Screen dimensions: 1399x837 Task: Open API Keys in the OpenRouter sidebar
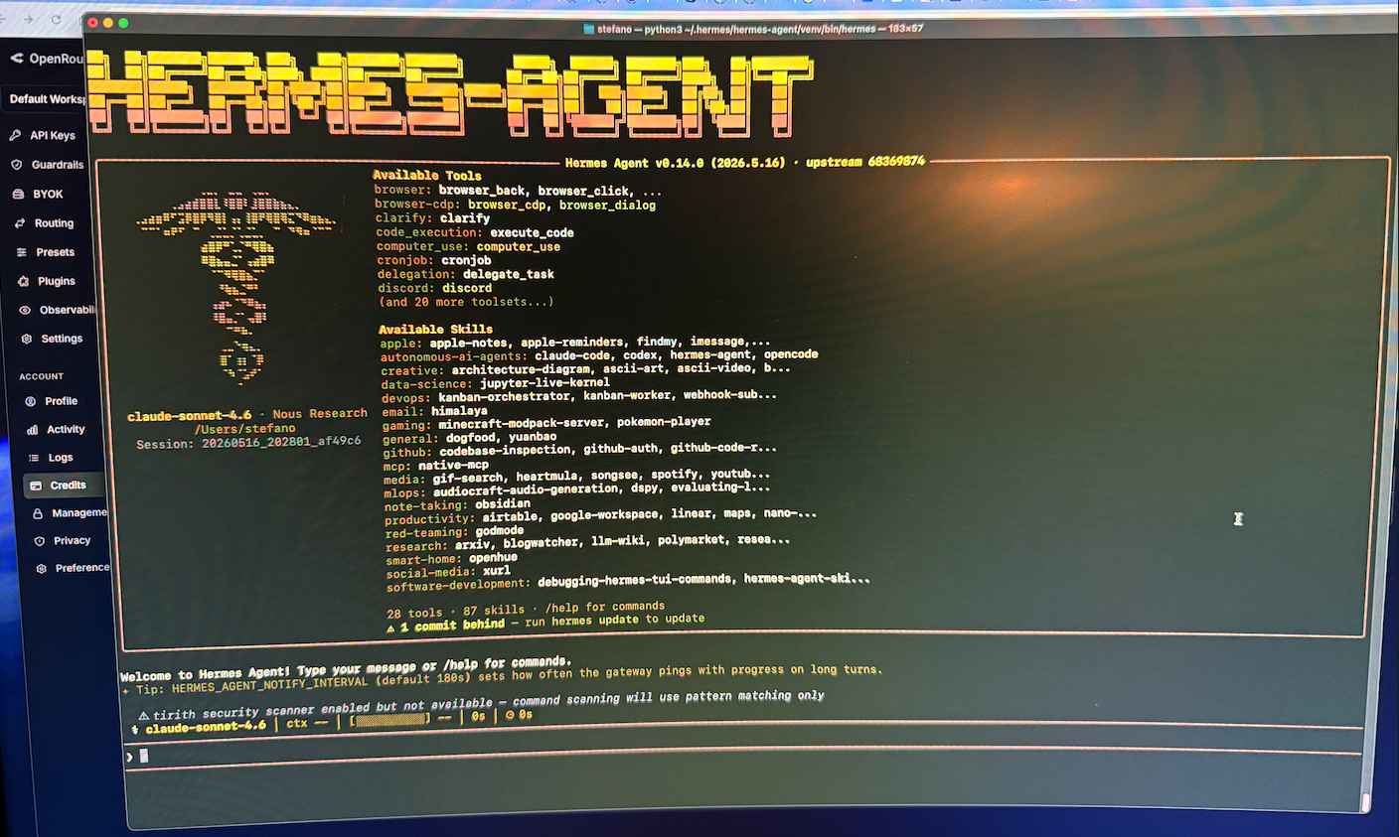(x=44, y=135)
